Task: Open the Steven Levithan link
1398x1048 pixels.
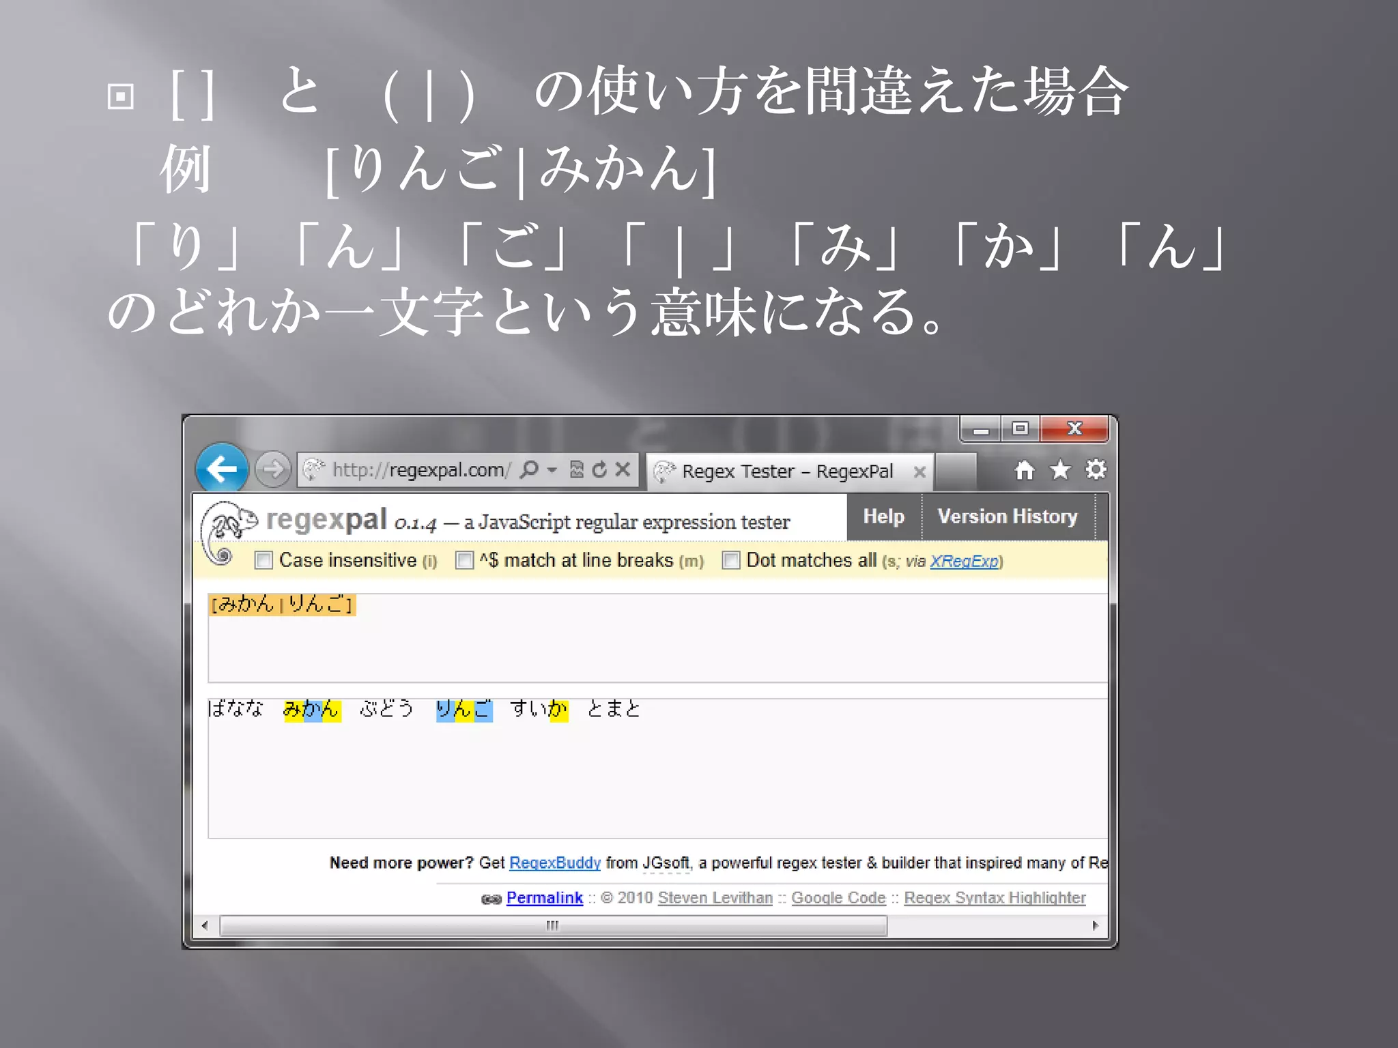Action: pyautogui.click(x=715, y=898)
